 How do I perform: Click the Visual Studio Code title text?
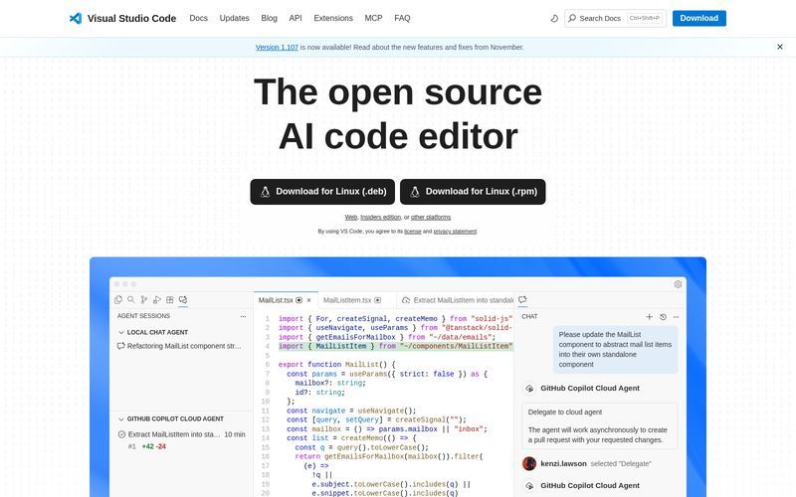pos(131,18)
